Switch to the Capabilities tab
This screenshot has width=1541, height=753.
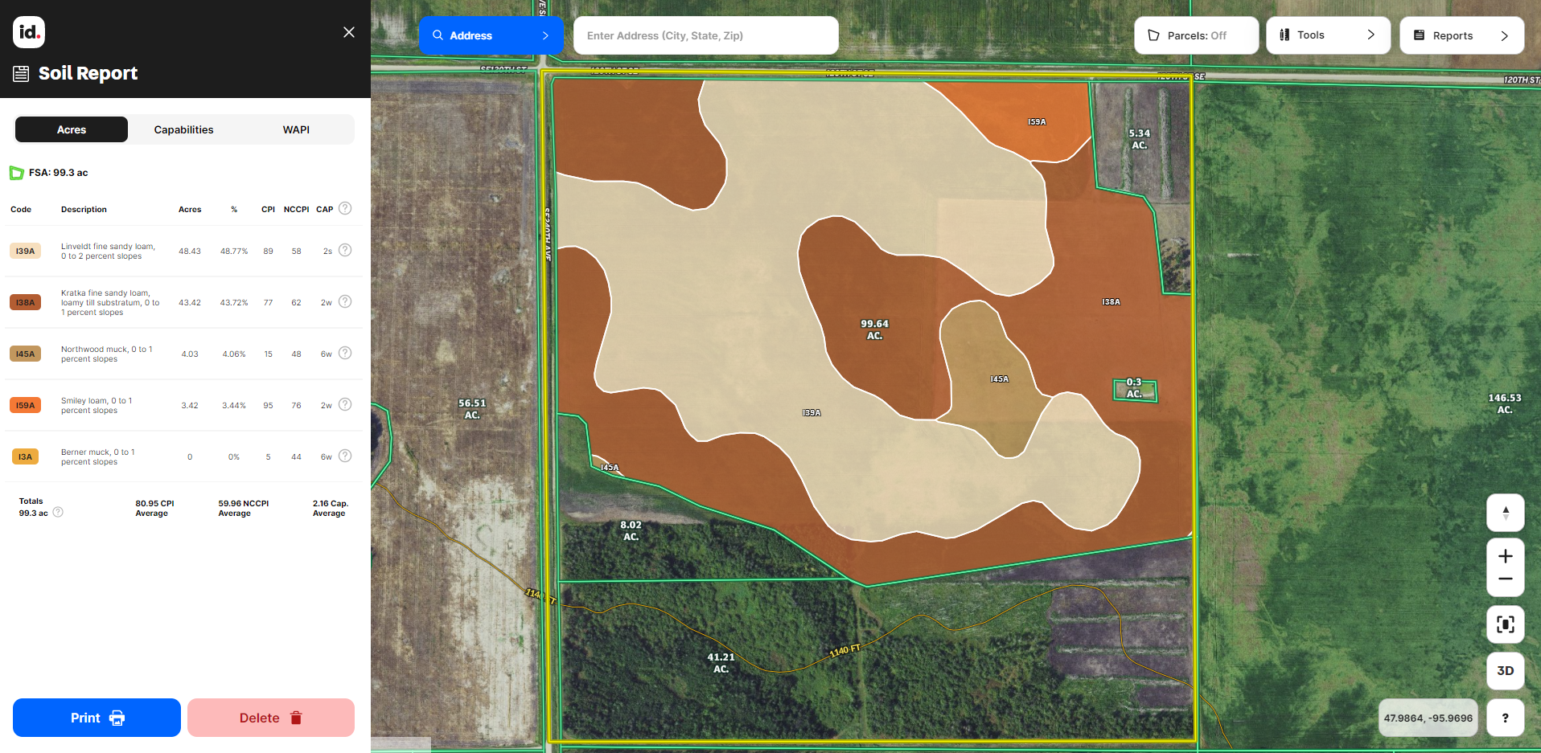183,129
